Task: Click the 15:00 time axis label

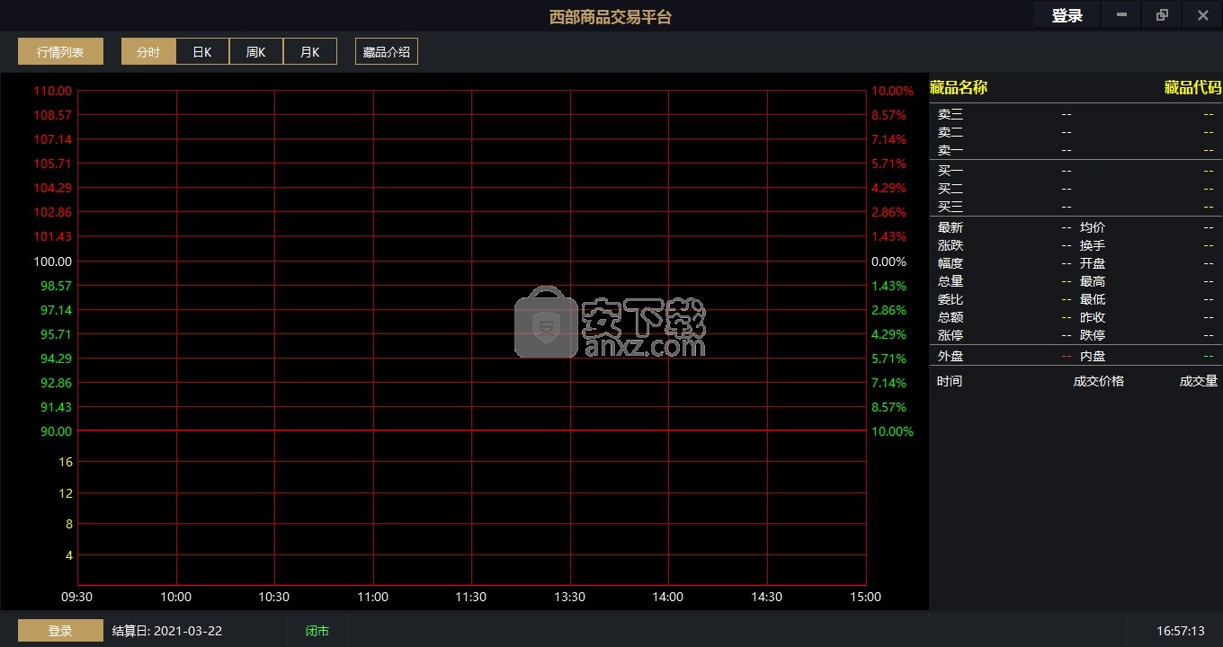Action: coord(865,597)
